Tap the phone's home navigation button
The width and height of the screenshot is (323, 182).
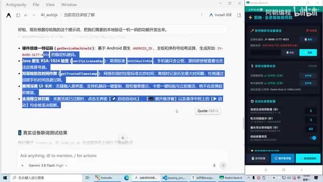284,170
